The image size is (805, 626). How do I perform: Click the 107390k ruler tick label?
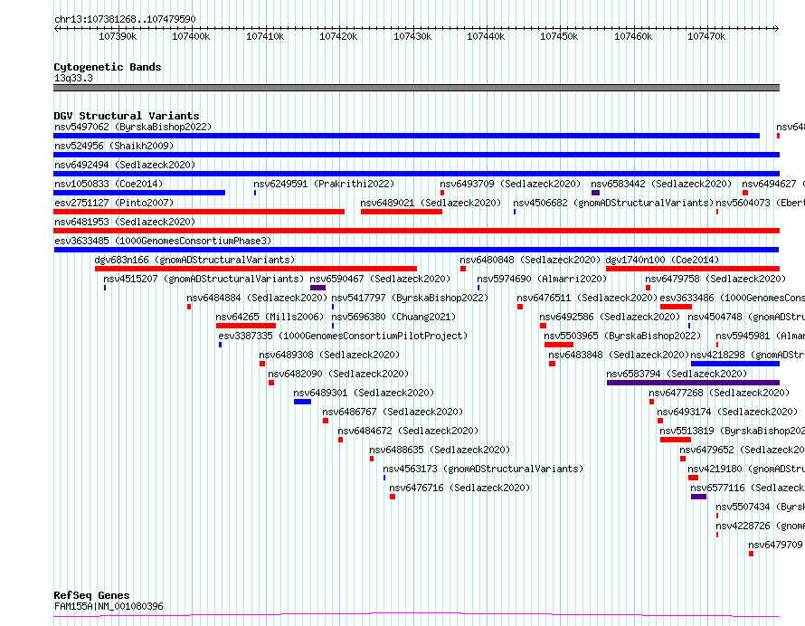[118, 36]
